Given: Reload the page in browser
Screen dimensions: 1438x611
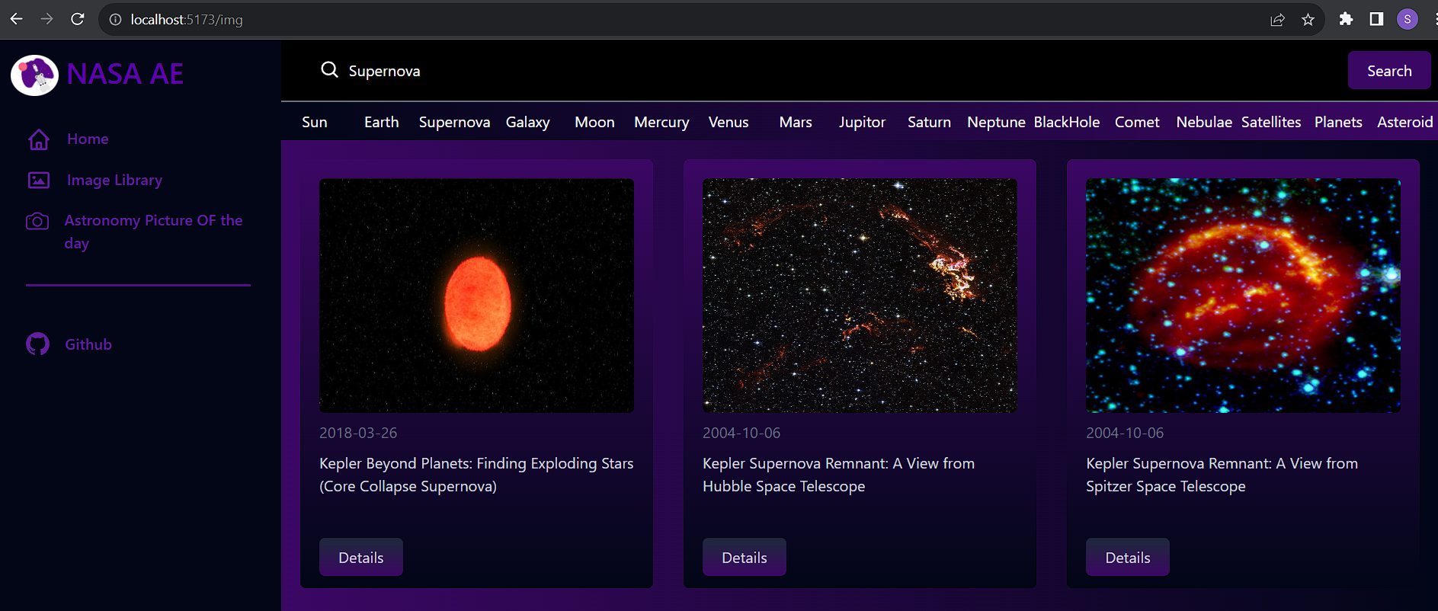Looking at the screenshot, I should [x=78, y=20].
